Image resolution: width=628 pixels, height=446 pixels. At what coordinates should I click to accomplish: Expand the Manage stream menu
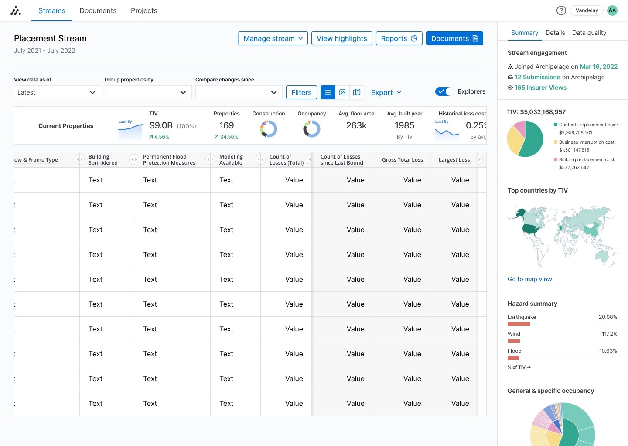click(x=273, y=38)
